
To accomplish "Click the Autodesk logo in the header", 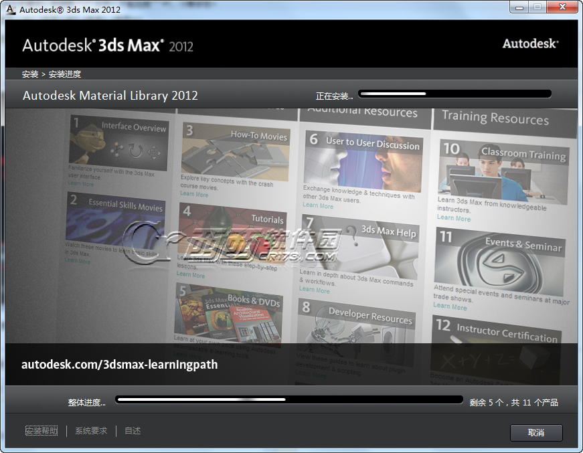I will click(531, 43).
